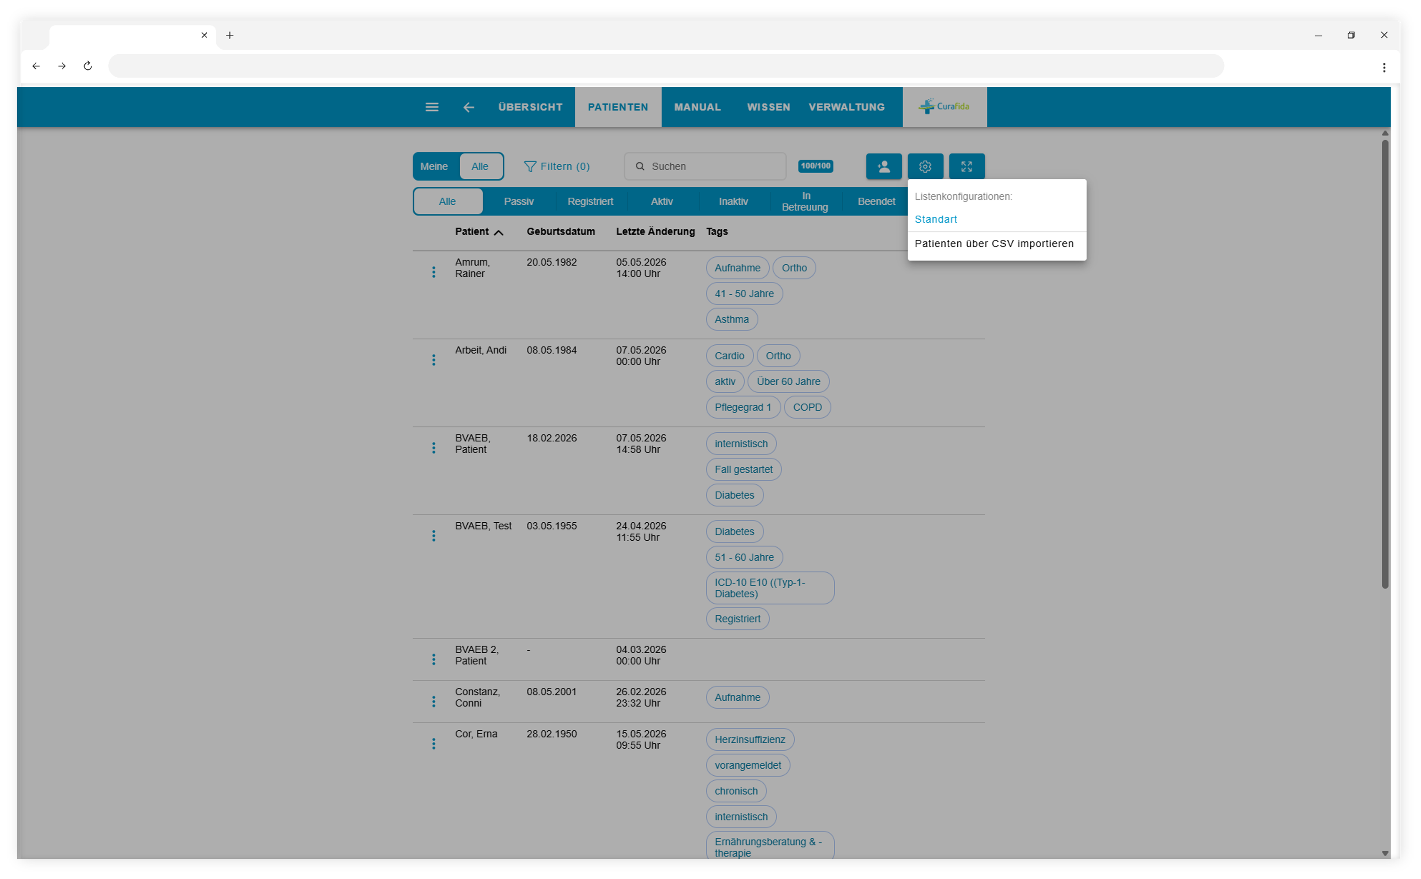Click the Cardio tag
The height and width of the screenshot is (879, 1421).
coord(729,356)
